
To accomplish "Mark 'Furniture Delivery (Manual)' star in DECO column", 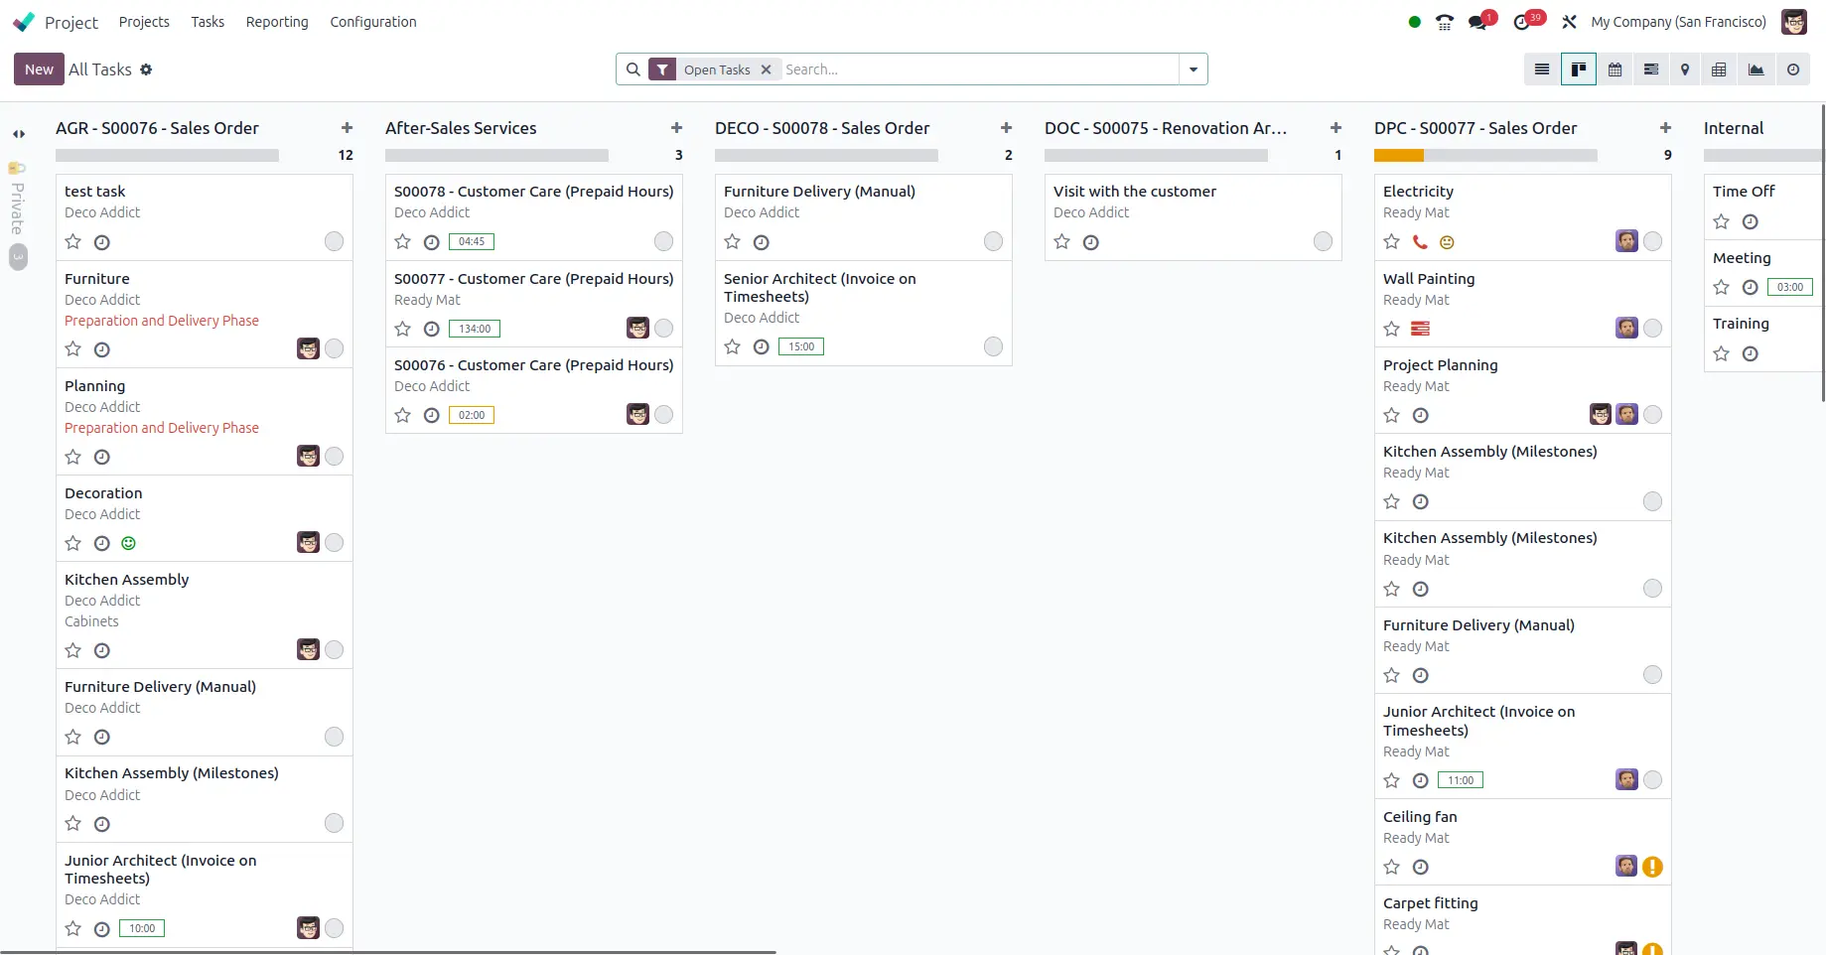I will (x=733, y=241).
